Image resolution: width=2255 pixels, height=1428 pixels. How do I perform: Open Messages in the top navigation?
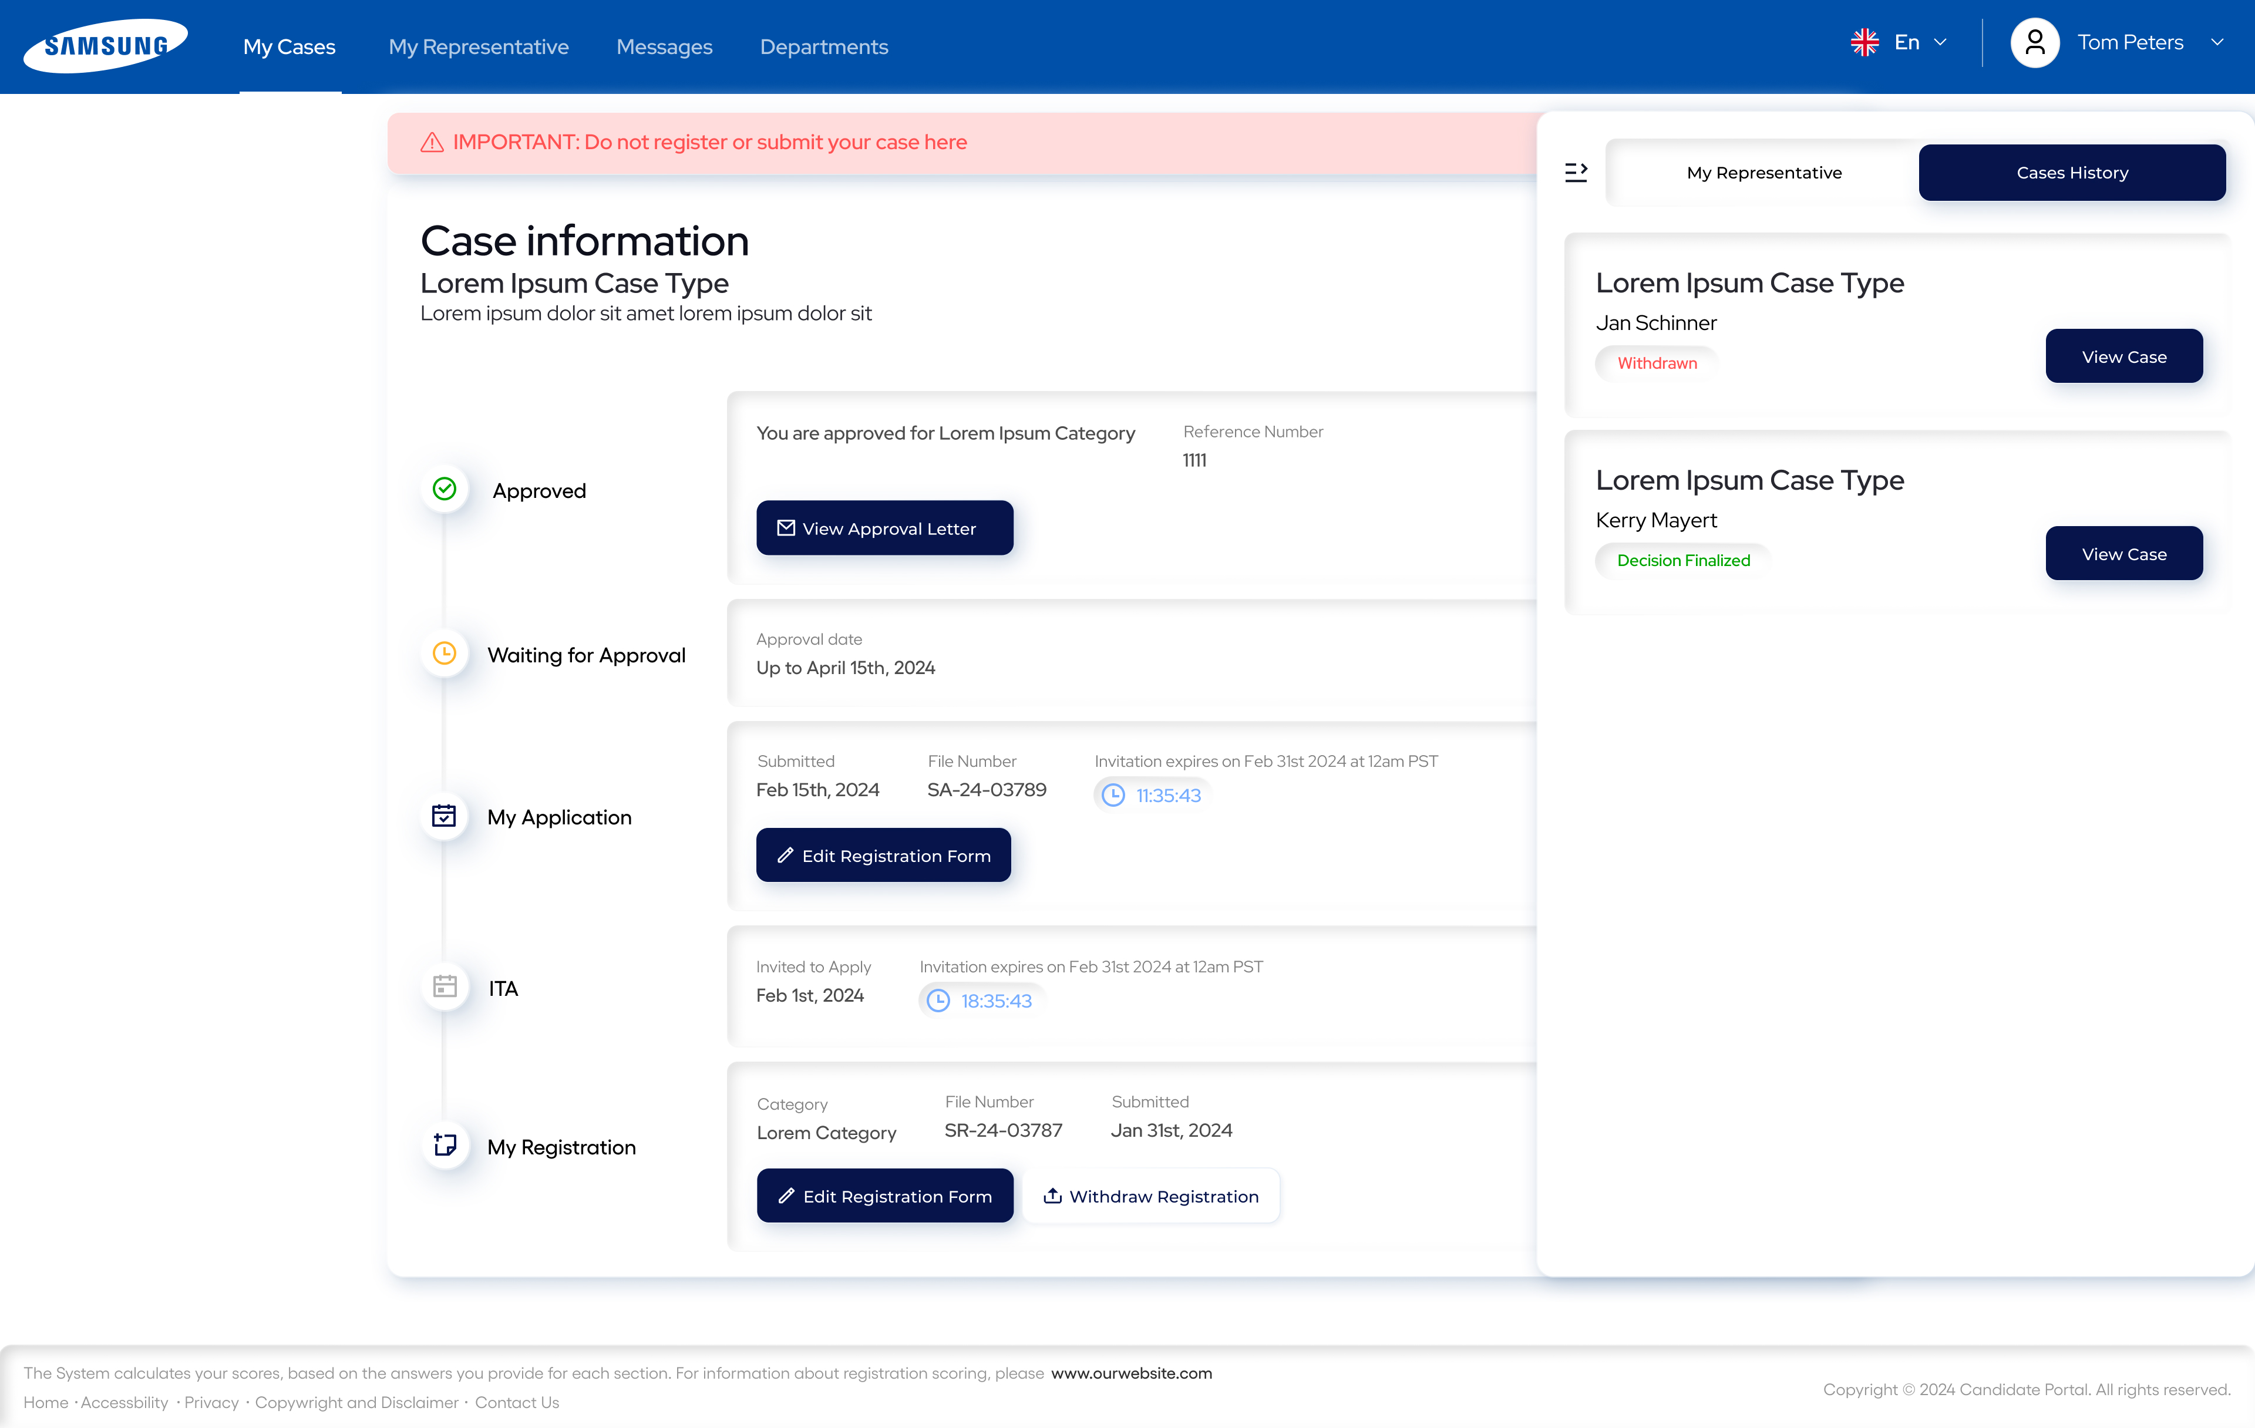(664, 47)
